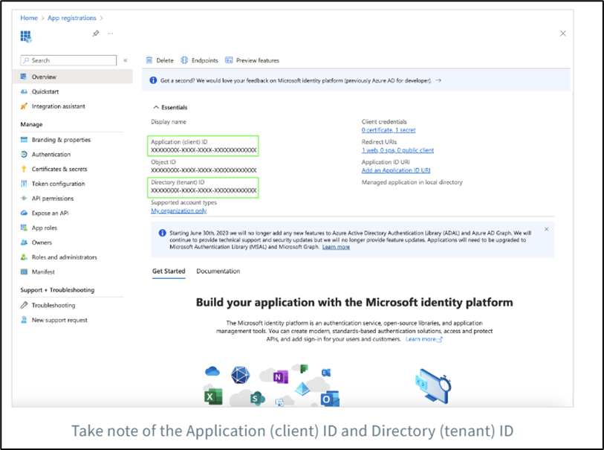604x450 pixels.
Task: Click the Manifest icon
Action: click(24, 271)
